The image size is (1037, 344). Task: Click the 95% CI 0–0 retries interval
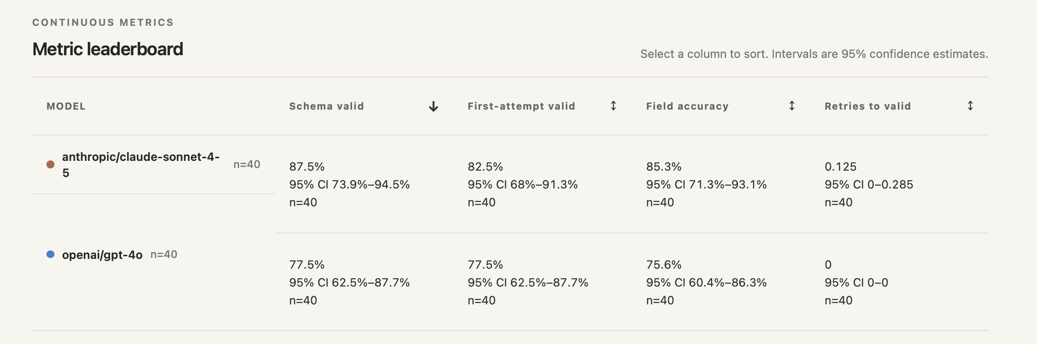[856, 283]
